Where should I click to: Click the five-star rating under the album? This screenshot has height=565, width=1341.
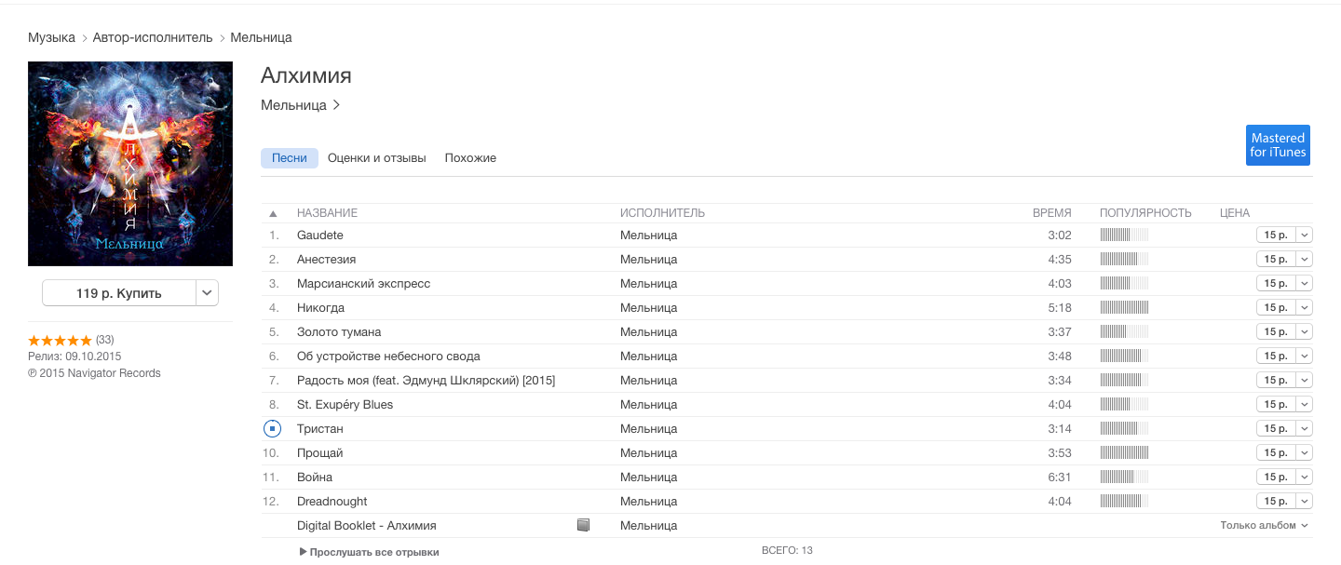[x=61, y=341]
